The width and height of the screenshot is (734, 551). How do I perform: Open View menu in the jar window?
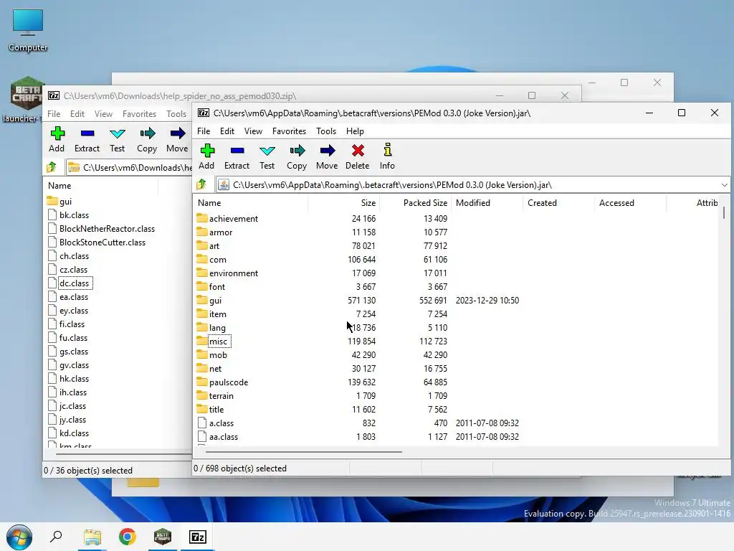coord(253,131)
